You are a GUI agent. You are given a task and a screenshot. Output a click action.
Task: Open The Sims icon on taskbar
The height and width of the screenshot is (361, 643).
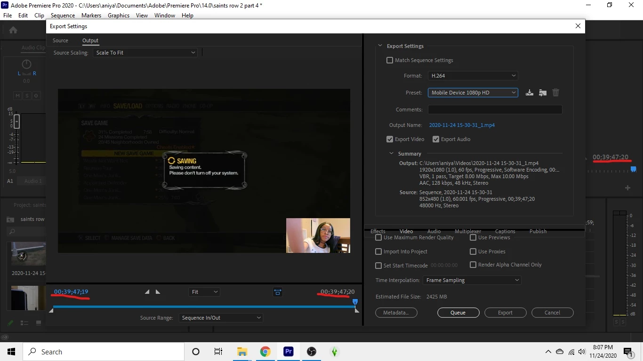(x=334, y=352)
